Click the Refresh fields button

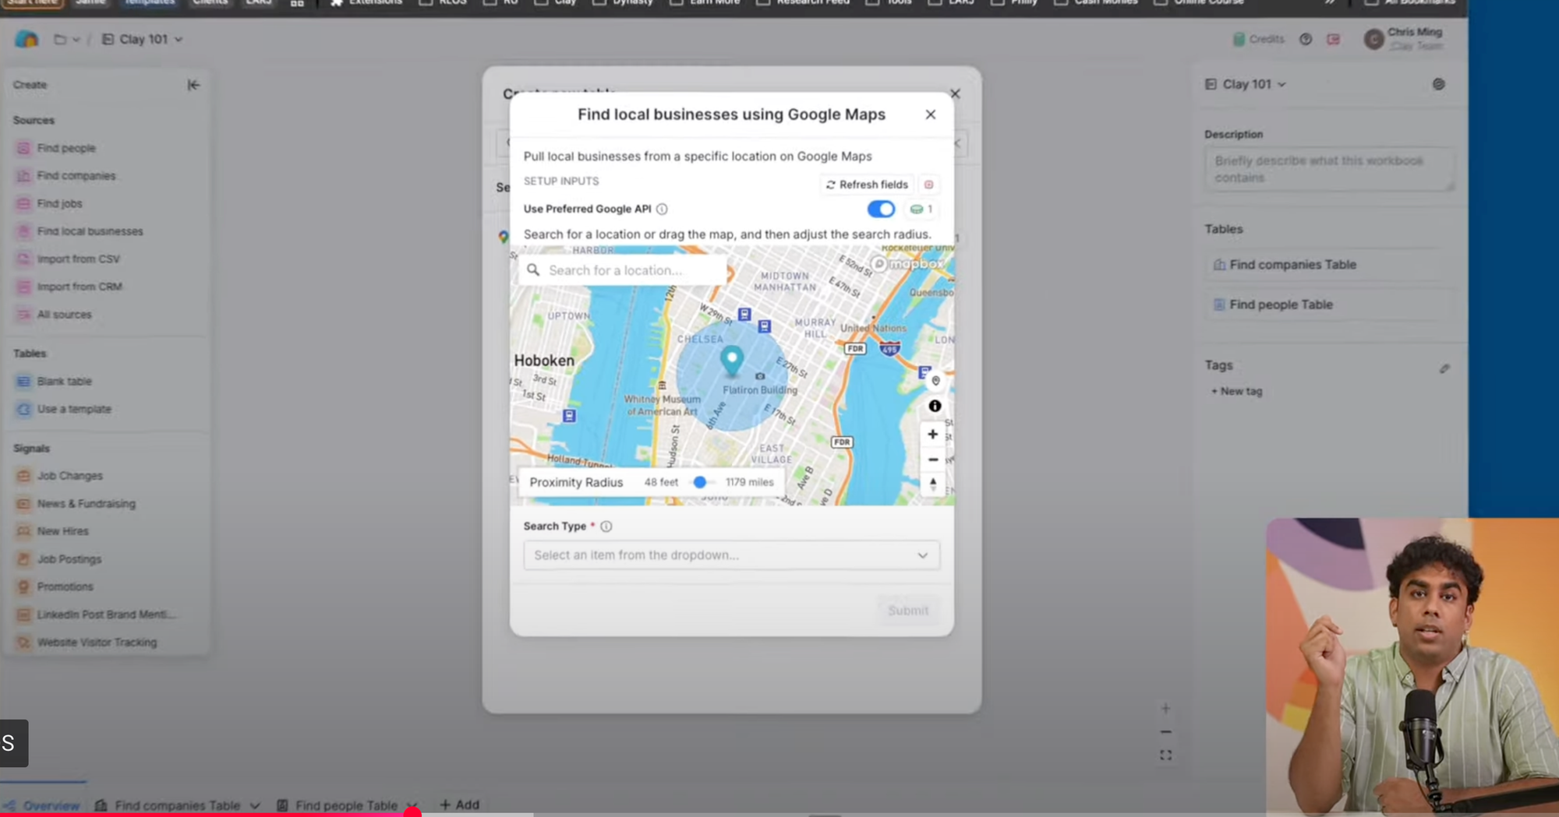(867, 185)
